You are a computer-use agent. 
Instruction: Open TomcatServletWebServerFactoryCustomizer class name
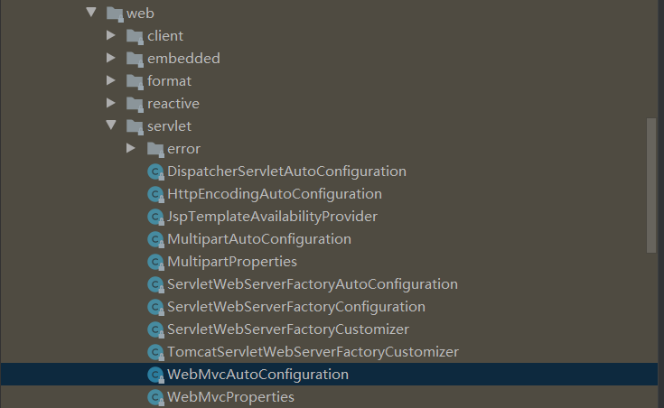point(313,352)
